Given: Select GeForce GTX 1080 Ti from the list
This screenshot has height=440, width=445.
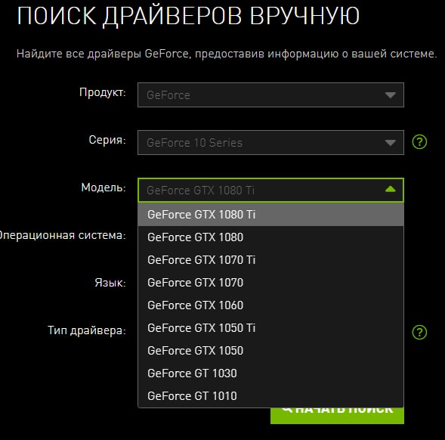Looking at the screenshot, I should click(270, 215).
